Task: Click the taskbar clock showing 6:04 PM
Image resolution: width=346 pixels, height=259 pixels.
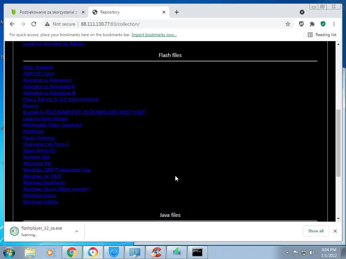Action: click(329, 253)
